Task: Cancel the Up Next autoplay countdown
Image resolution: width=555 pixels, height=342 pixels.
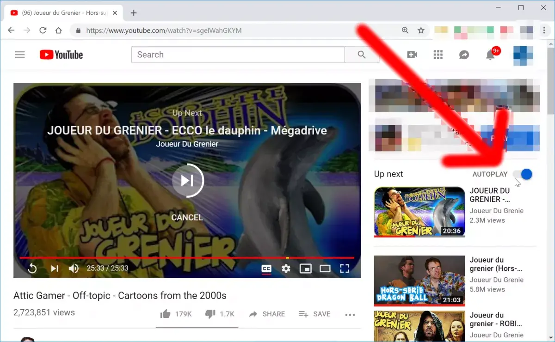Action: click(187, 217)
